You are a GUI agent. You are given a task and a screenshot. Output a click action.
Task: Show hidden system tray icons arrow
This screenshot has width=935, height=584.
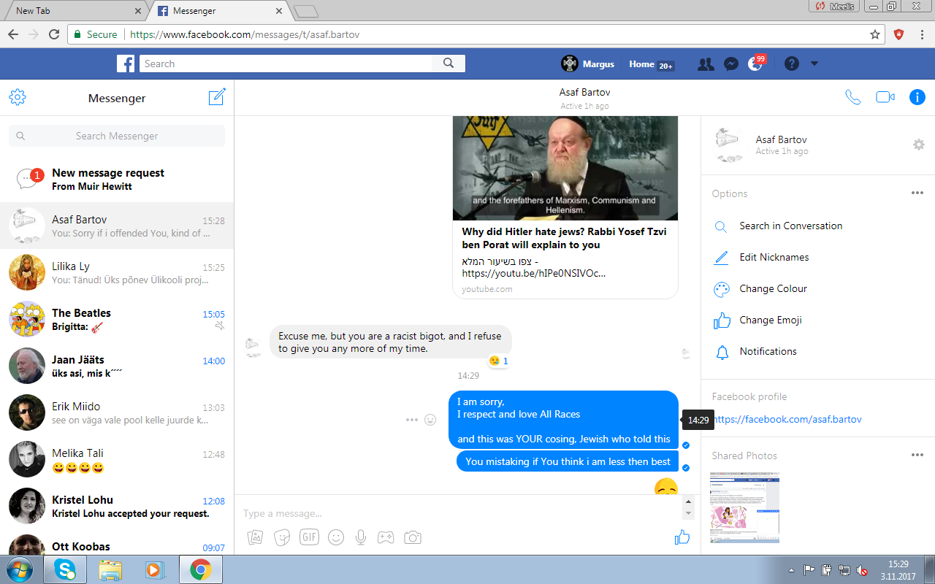[792, 570]
